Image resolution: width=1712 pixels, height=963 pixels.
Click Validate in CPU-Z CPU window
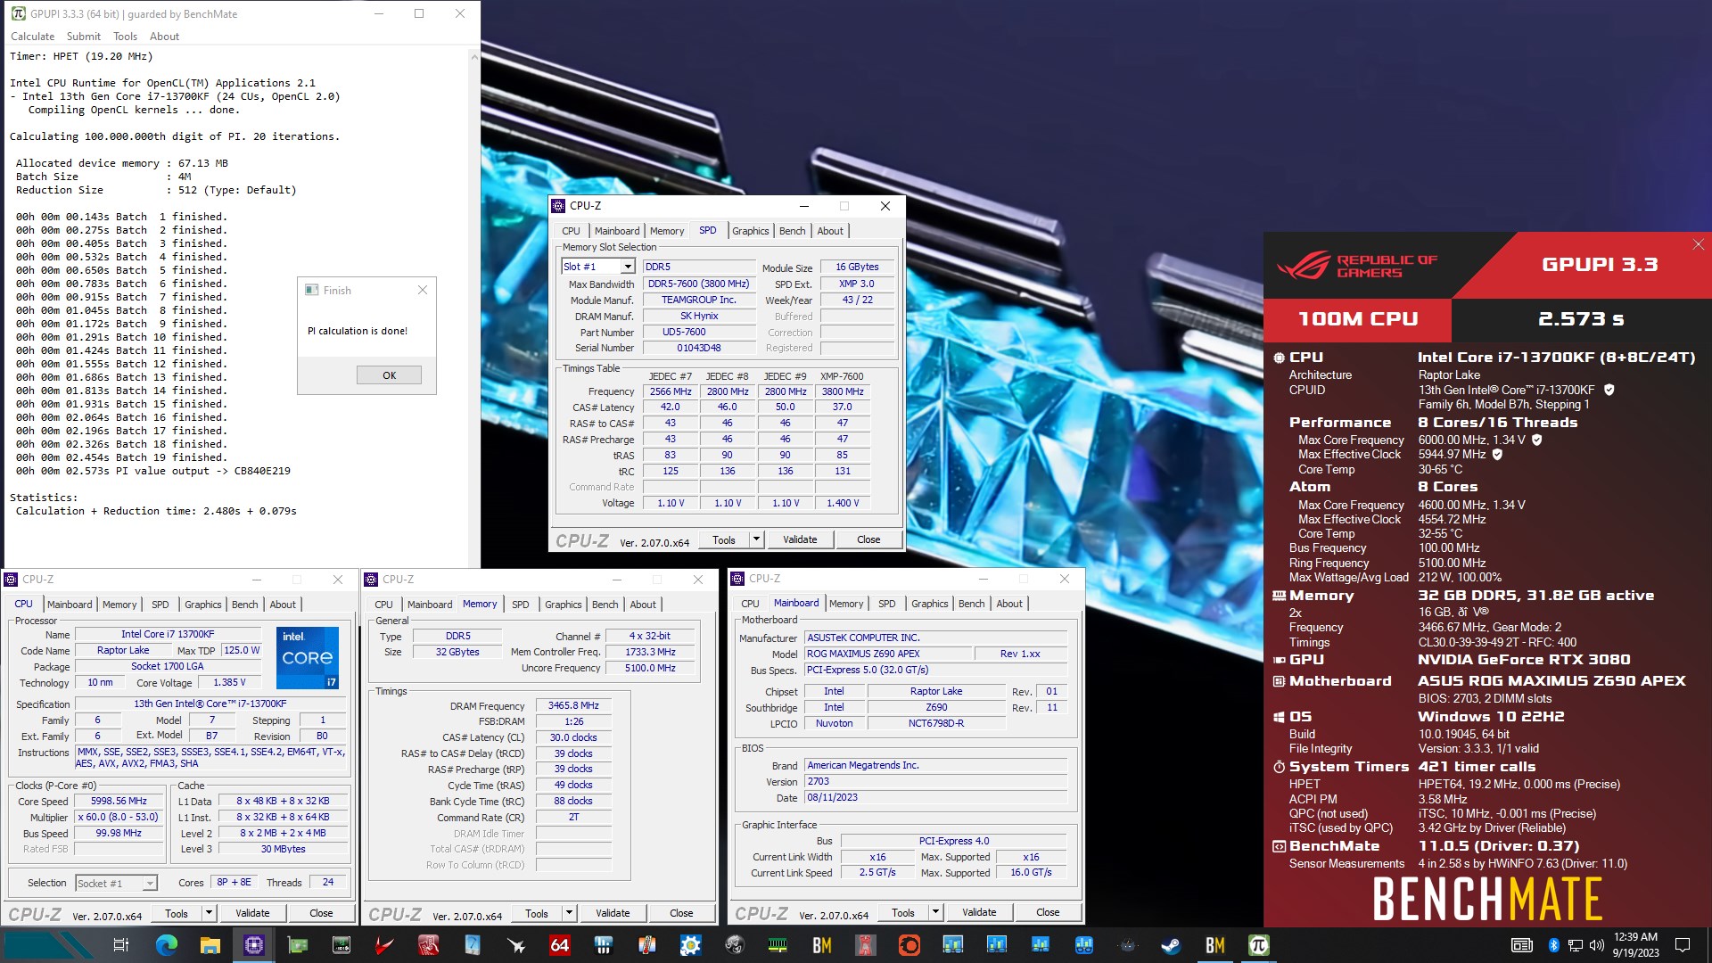pyautogui.click(x=252, y=913)
